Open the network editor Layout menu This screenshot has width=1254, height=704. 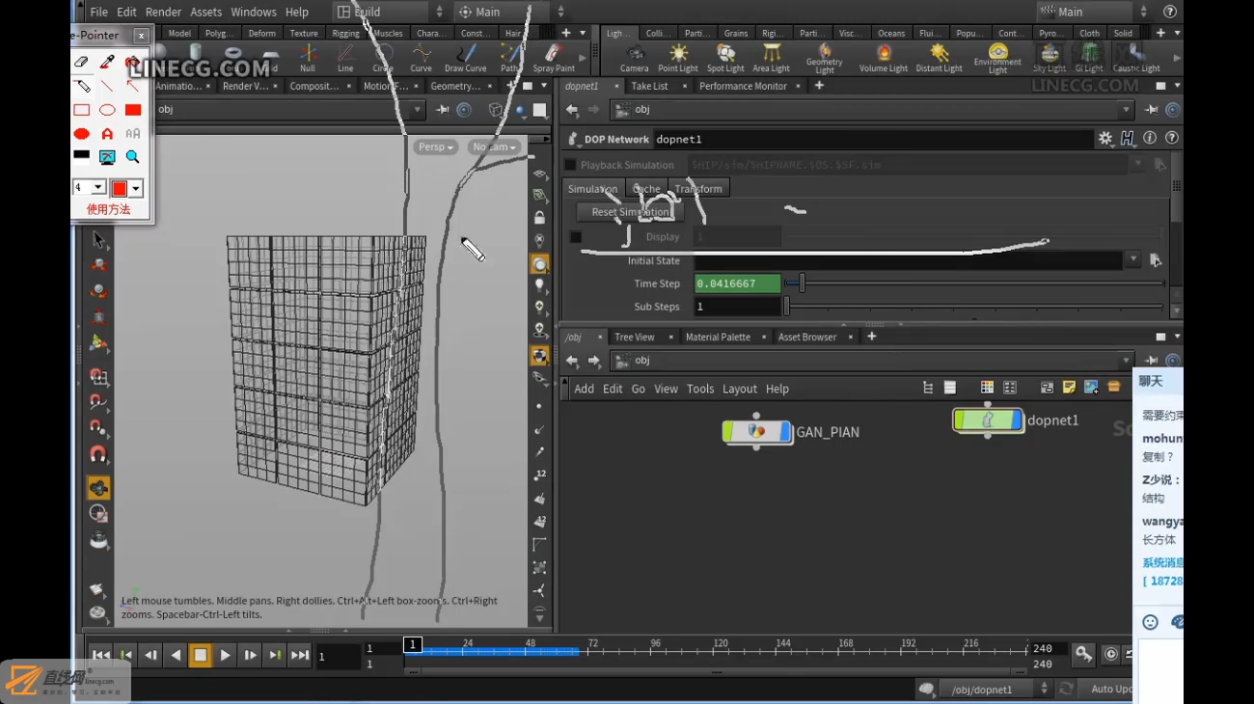740,389
